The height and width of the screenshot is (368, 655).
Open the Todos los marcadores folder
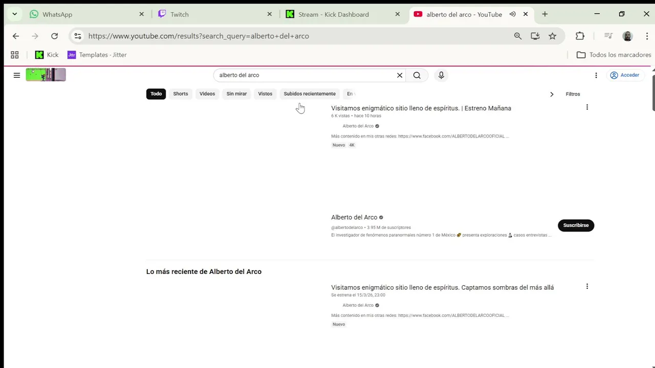click(x=614, y=55)
